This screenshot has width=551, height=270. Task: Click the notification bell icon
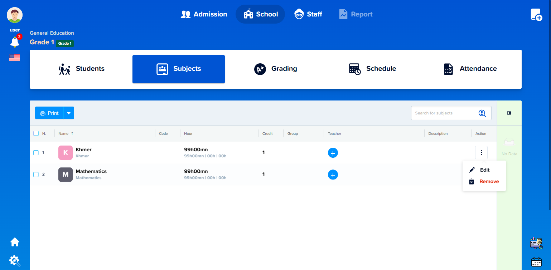[x=15, y=42]
